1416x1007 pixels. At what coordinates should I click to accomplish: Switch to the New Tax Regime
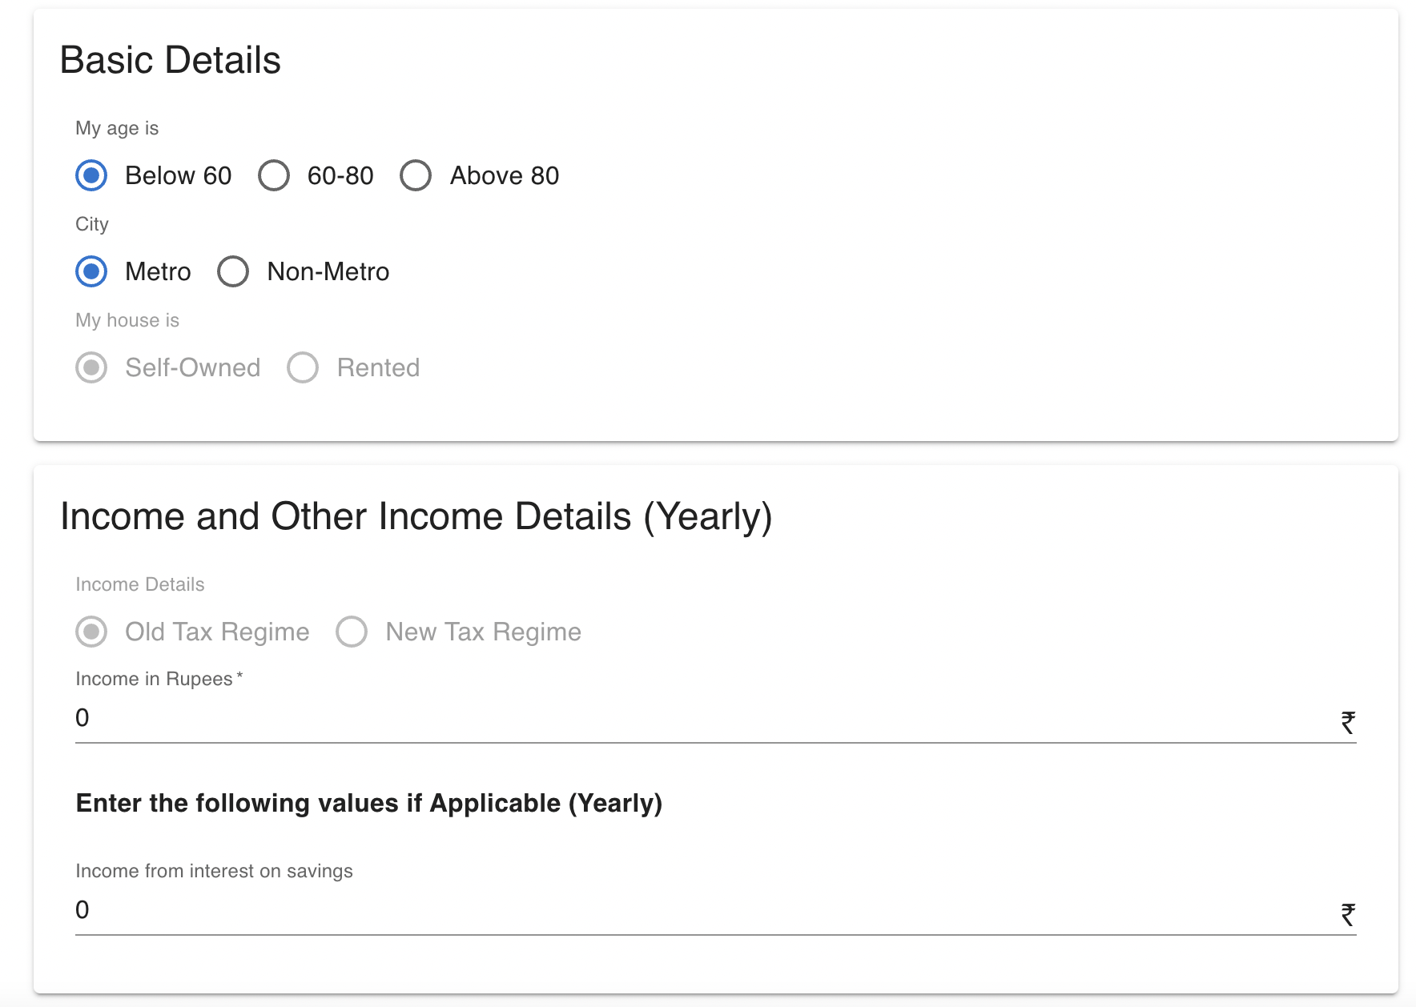351,632
